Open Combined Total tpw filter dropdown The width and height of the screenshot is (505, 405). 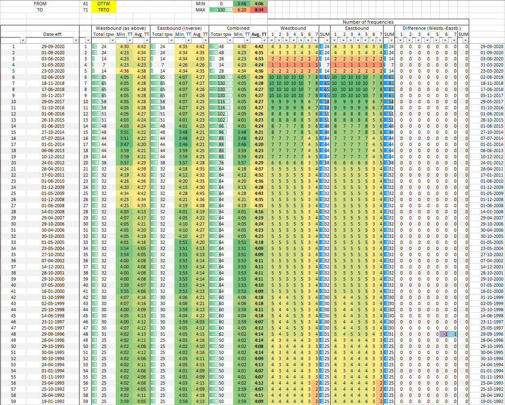click(x=229, y=40)
